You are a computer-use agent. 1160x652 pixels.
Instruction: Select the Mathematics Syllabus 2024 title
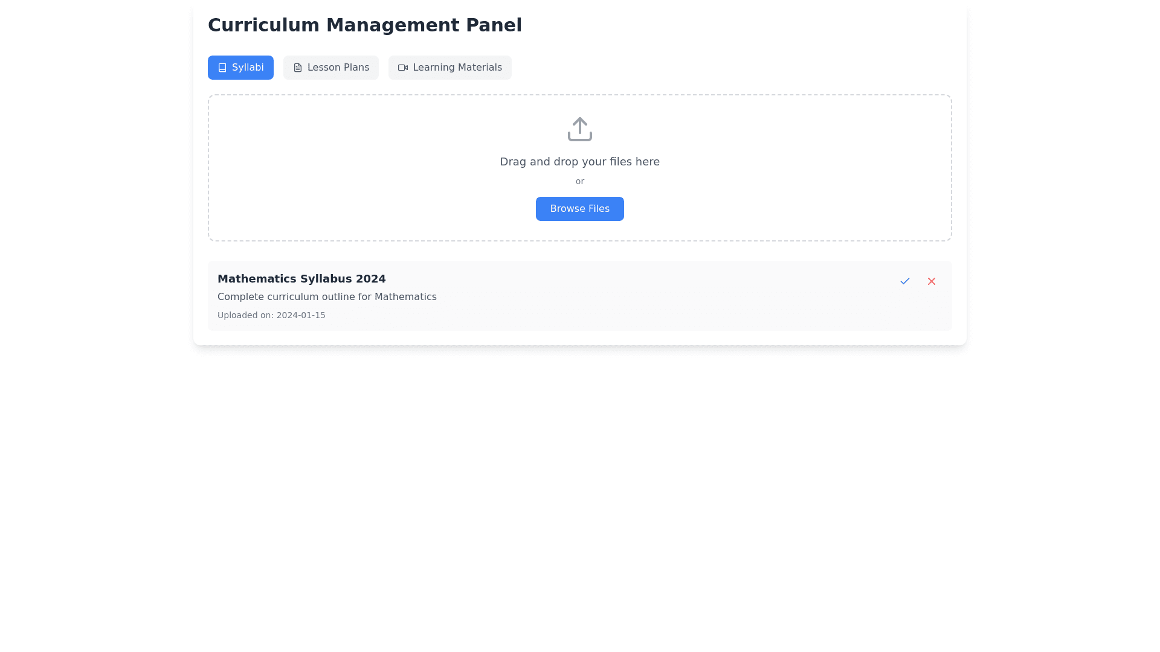301,279
